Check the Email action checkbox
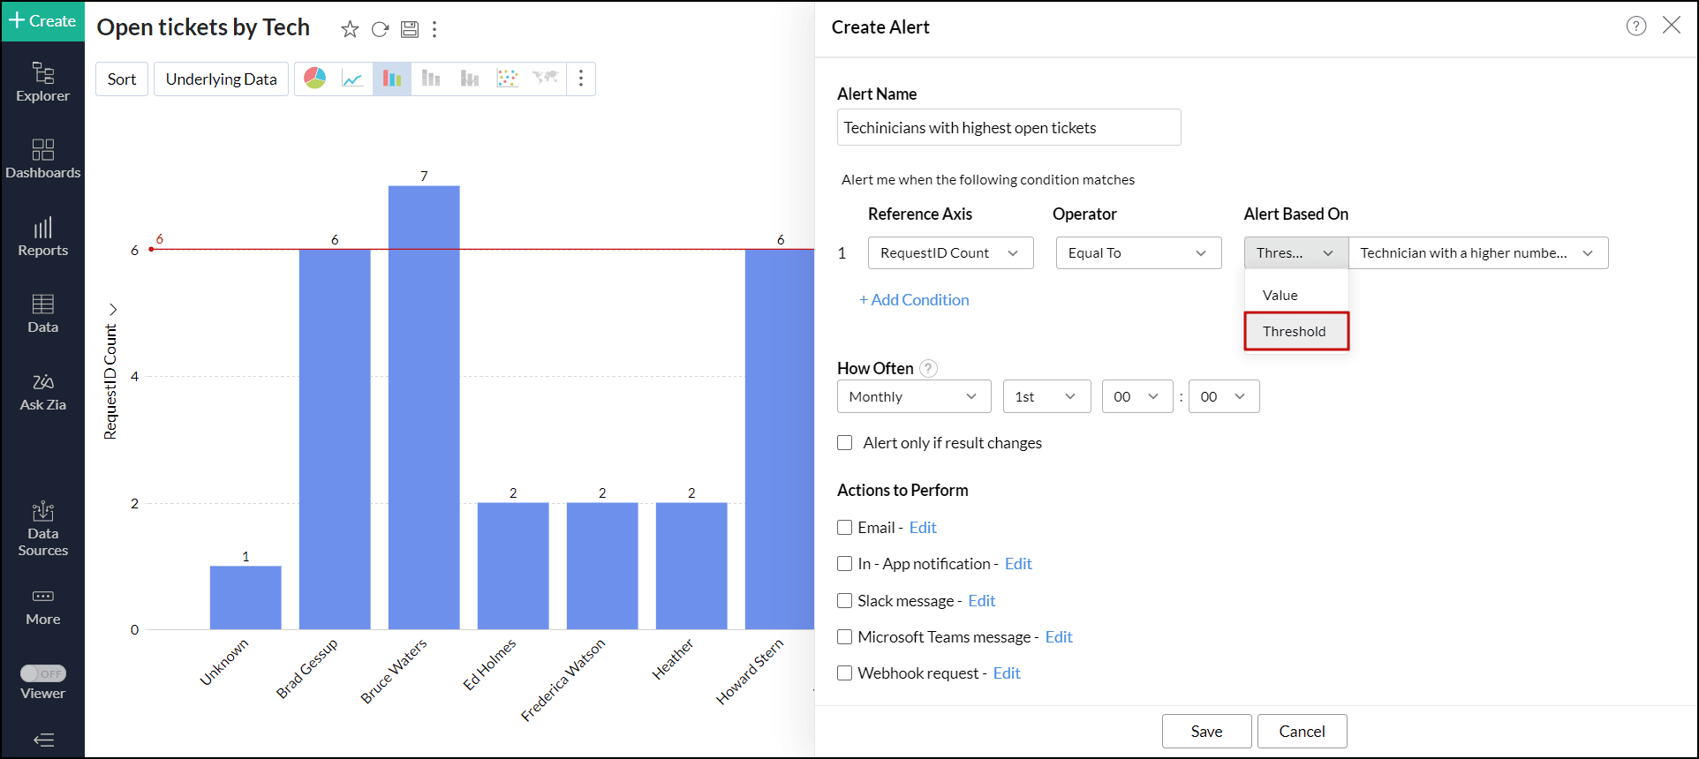The image size is (1699, 759). coord(845,528)
